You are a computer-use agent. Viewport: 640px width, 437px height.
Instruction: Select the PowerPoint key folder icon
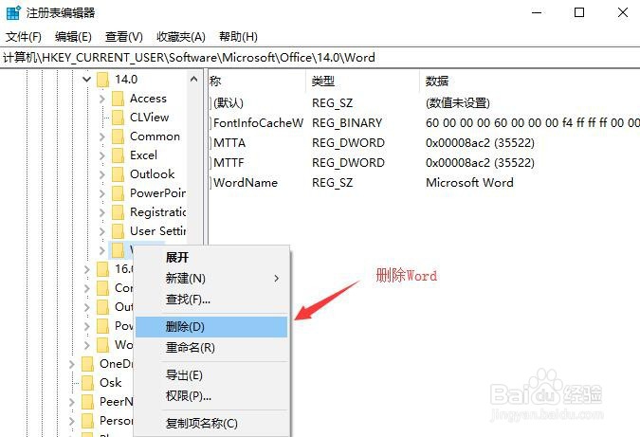pos(118,193)
